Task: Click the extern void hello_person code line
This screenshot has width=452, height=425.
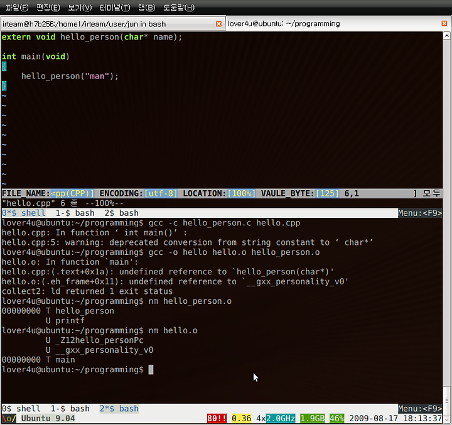Action: pyautogui.click(x=92, y=37)
